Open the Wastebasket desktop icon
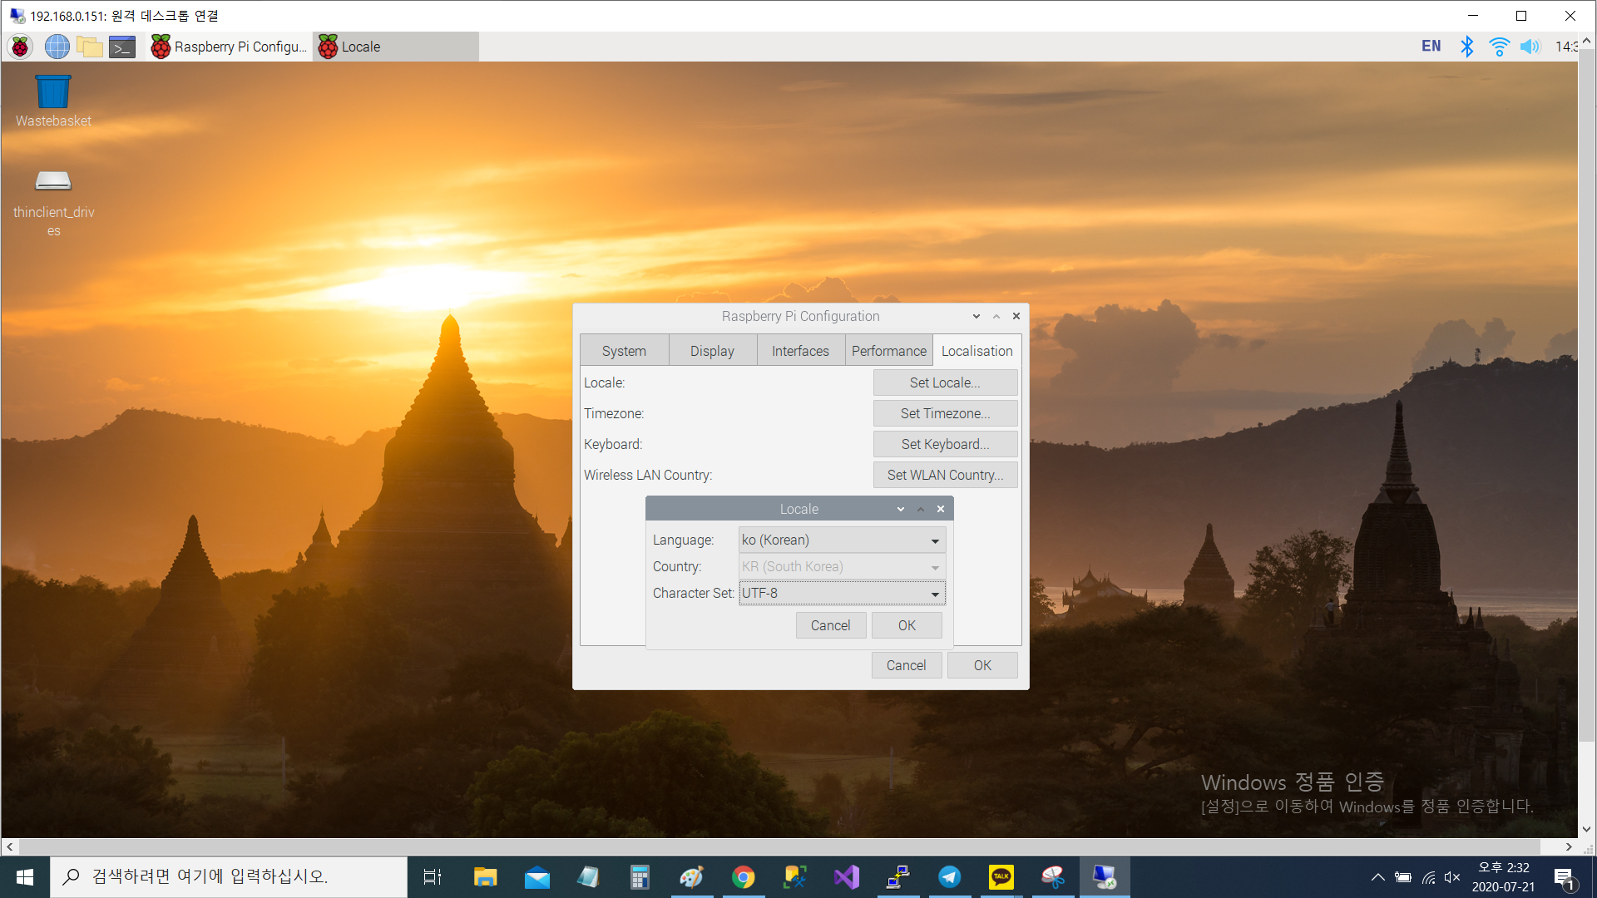The width and height of the screenshot is (1597, 898). coord(53,100)
